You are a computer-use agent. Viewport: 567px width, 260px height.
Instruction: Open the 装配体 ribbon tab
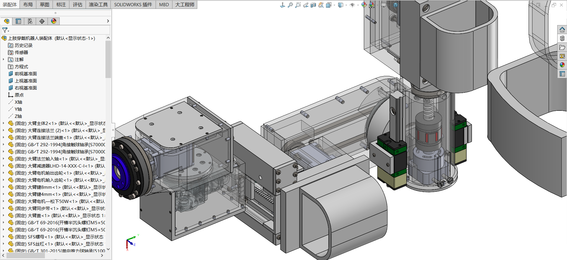[x=10, y=4]
